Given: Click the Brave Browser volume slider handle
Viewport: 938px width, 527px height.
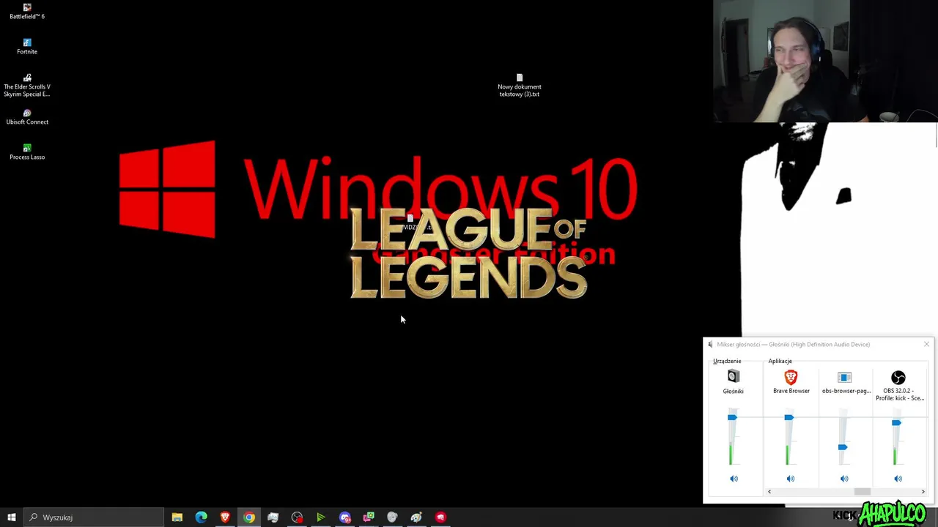Looking at the screenshot, I should [789, 417].
